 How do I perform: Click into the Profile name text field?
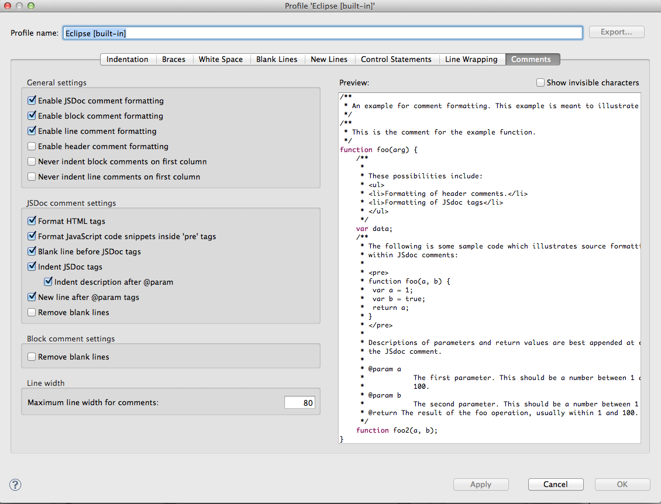click(x=322, y=33)
